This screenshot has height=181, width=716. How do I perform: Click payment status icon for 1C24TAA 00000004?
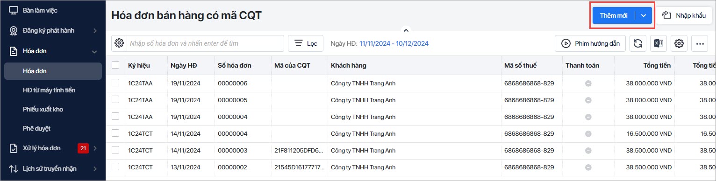pos(588,117)
